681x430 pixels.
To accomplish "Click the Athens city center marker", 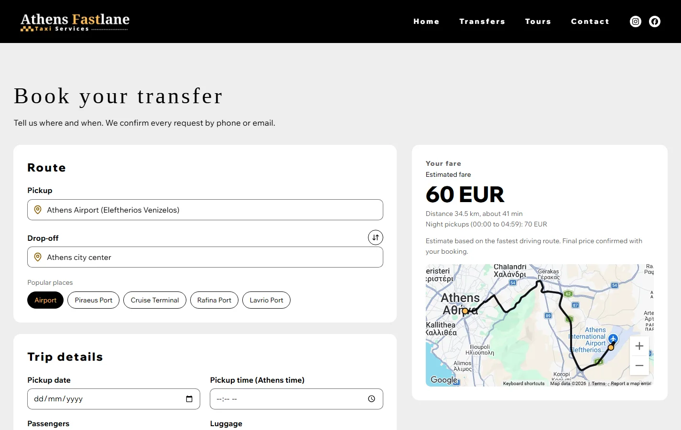I will click(465, 311).
